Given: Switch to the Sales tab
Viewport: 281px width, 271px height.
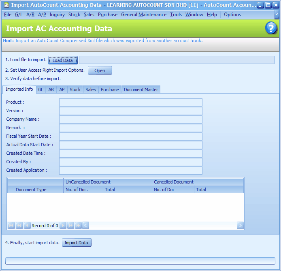Looking at the screenshot, I should click(91, 90).
